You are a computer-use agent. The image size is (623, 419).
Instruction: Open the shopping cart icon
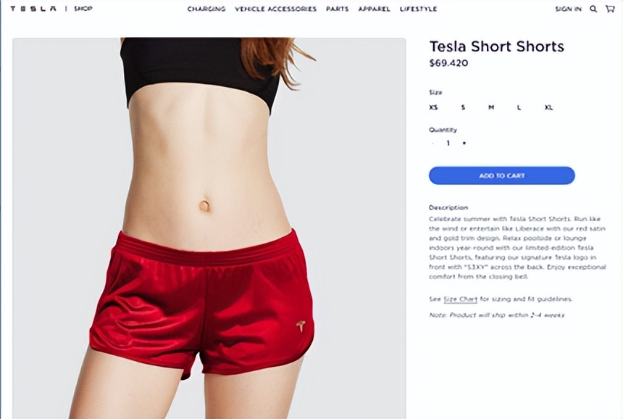[x=610, y=9]
